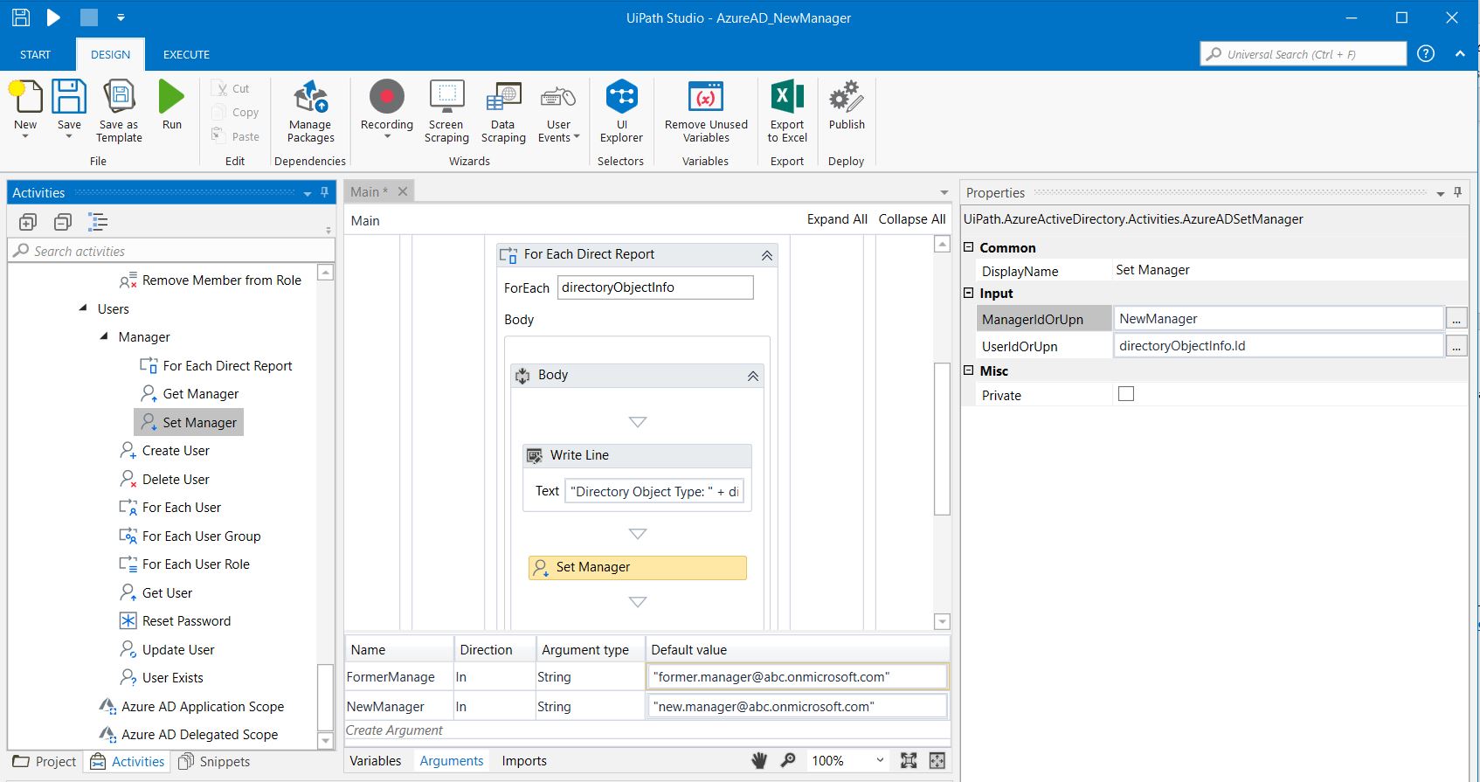Click the help question mark icon
Screen dimensions: 1480x782
coord(1426,53)
